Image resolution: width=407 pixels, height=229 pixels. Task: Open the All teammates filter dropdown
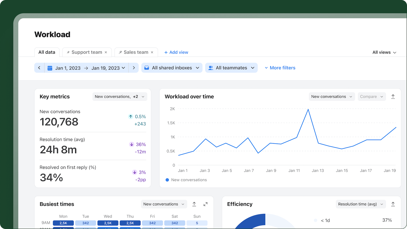[231, 68]
